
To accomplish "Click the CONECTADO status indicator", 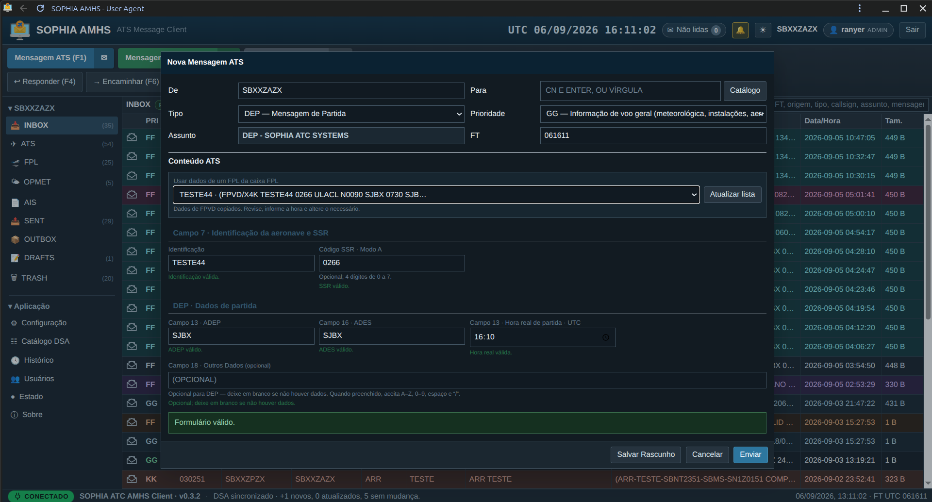I will (x=41, y=496).
